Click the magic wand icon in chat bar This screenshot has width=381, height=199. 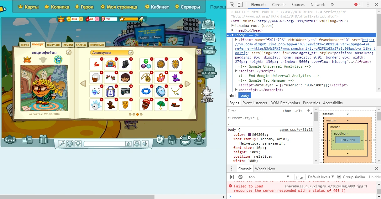(x=62, y=144)
